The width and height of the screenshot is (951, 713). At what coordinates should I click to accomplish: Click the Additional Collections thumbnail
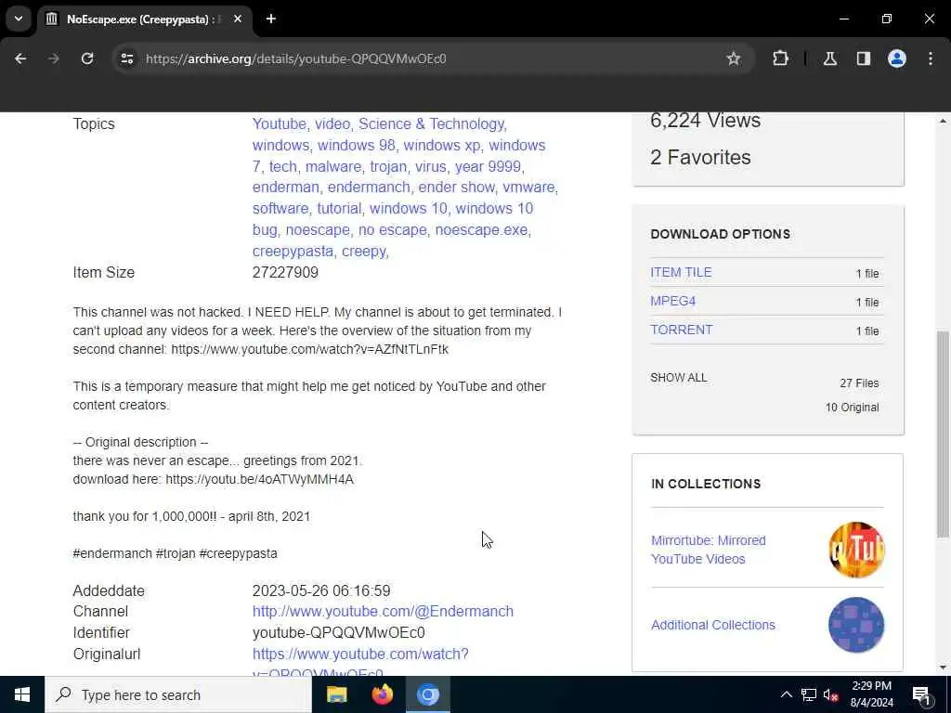(856, 625)
